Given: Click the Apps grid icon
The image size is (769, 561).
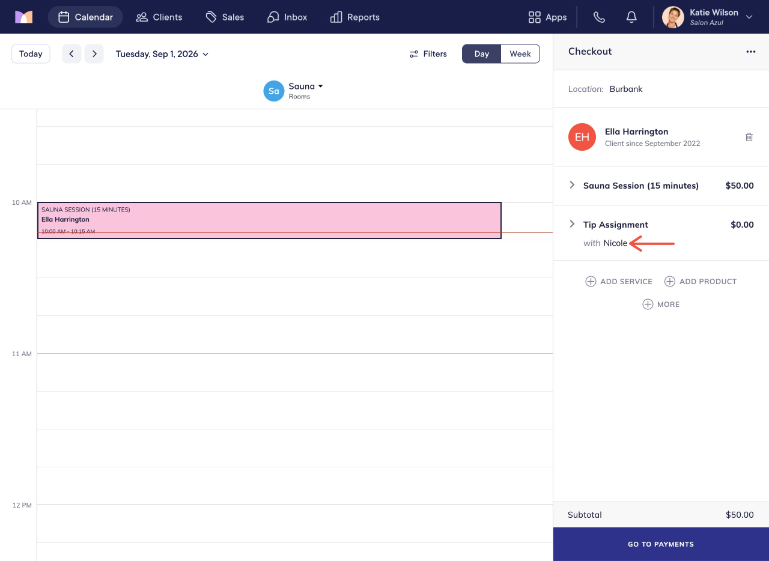Looking at the screenshot, I should 534,17.
